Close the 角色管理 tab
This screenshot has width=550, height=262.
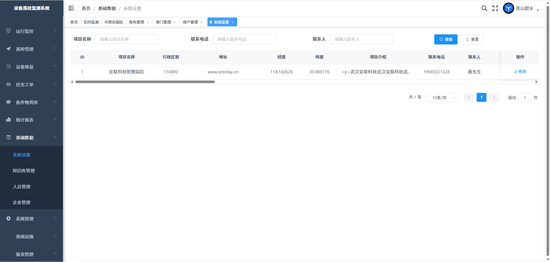click(x=148, y=22)
